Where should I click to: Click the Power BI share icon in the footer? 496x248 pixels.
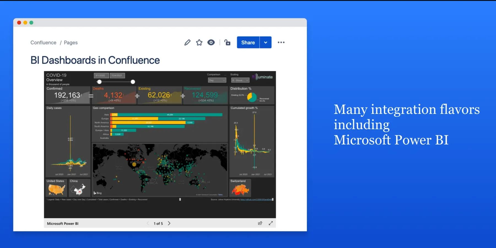pos(260,223)
